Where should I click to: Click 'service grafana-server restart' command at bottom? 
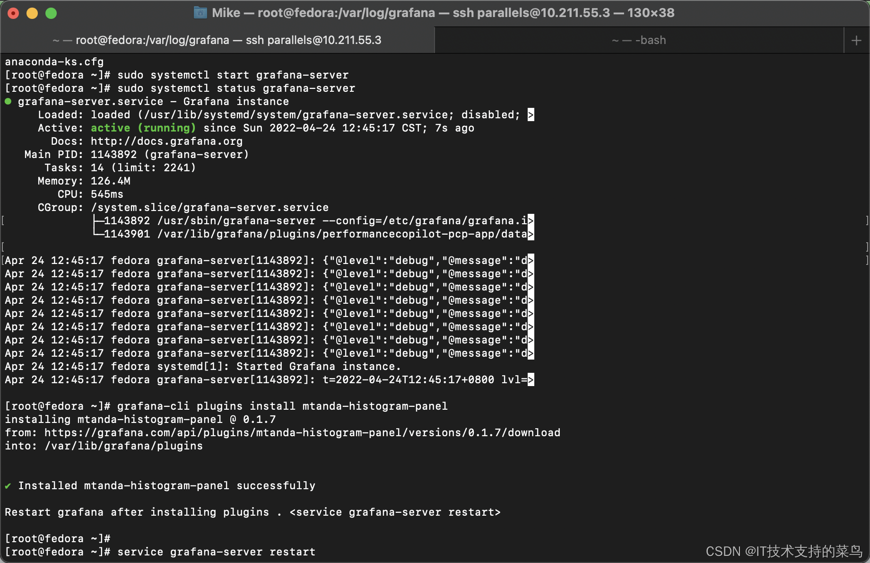[216, 552]
